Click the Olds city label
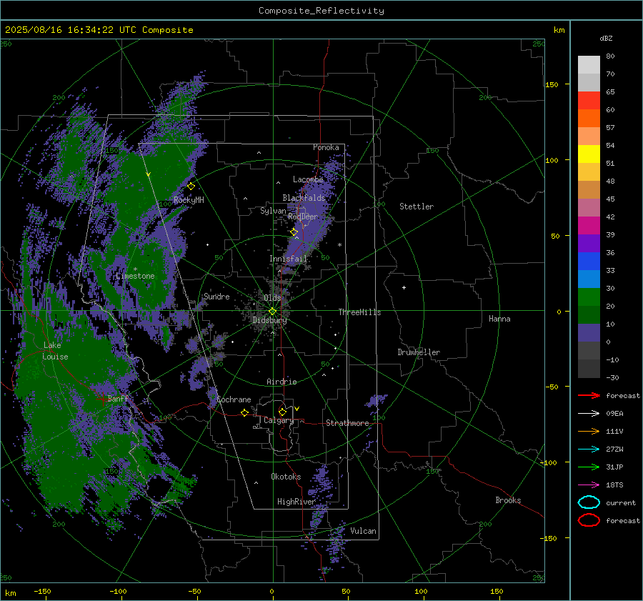The image size is (643, 601). 272,298
